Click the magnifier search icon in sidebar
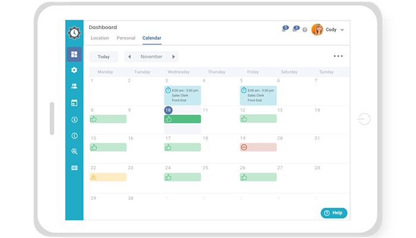The height and width of the screenshot is (238, 416). point(74,151)
